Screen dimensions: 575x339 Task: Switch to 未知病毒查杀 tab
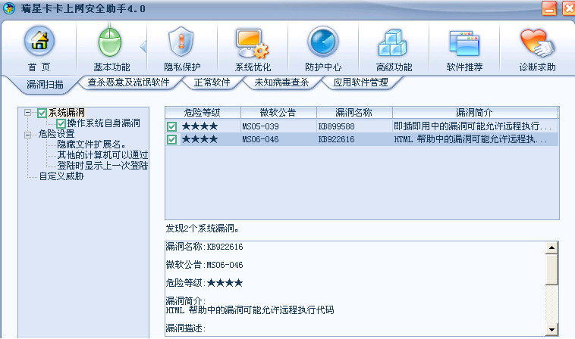tap(281, 82)
